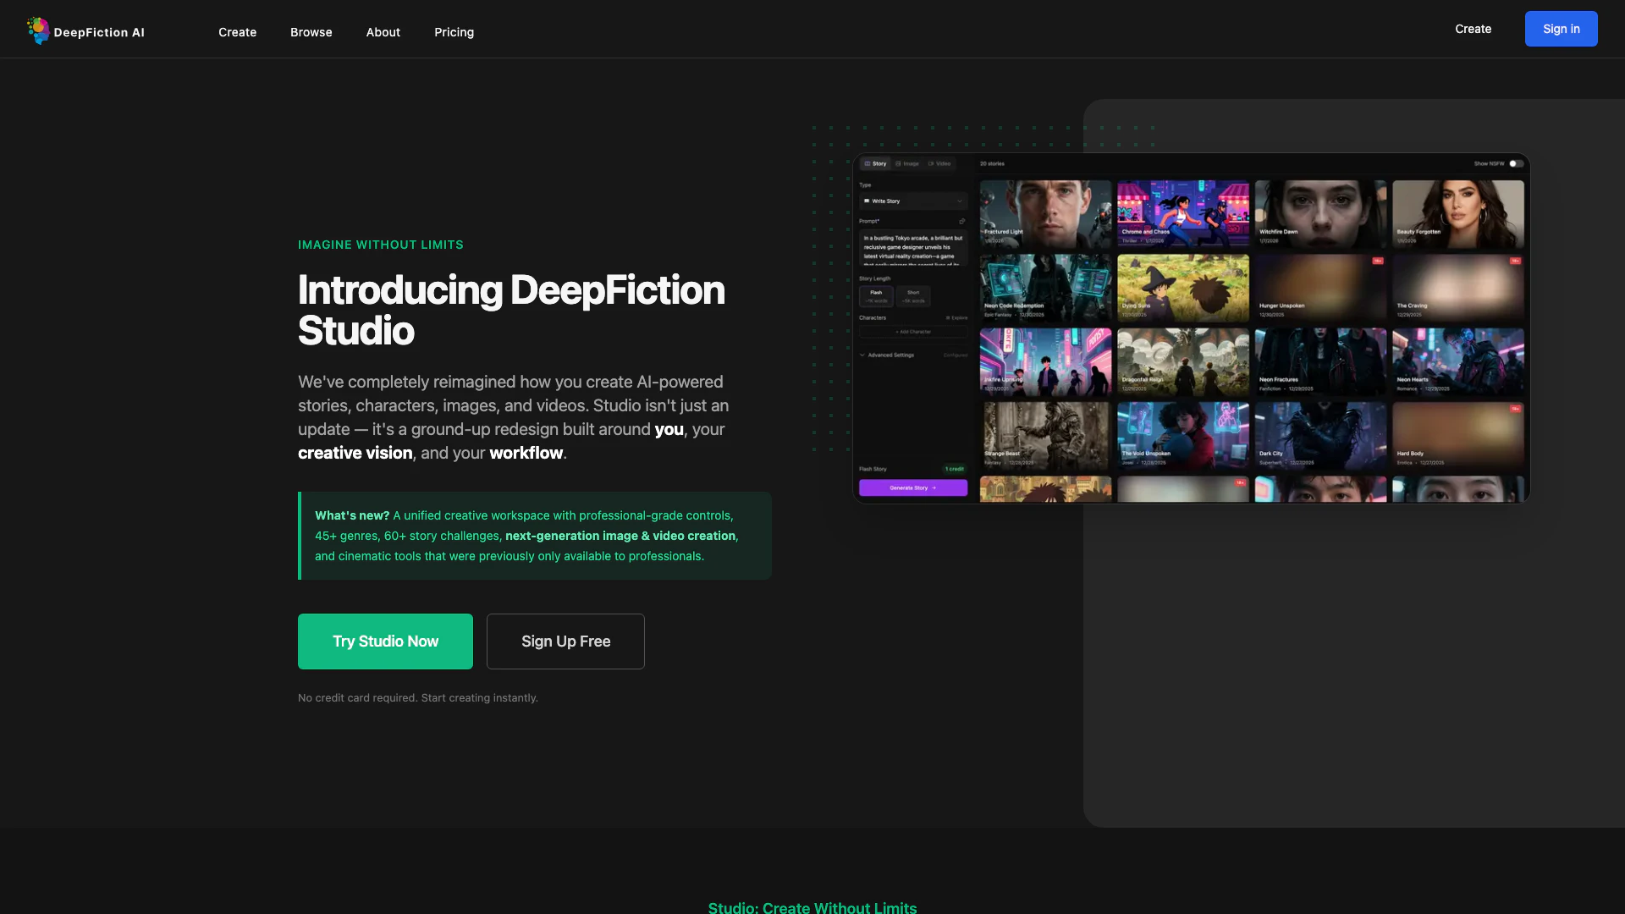Viewport: 1625px width, 914px height.
Task: Switch to the Video tab in the Studio preview
Action: 939,164
